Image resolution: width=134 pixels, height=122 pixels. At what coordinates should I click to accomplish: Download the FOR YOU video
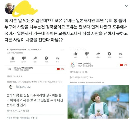[x=46, y=60]
